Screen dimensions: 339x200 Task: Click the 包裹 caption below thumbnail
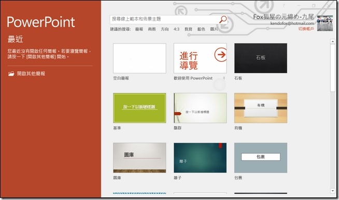[x=238, y=178]
